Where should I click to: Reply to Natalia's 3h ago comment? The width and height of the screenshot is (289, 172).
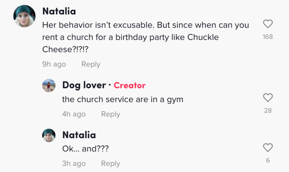click(x=110, y=163)
